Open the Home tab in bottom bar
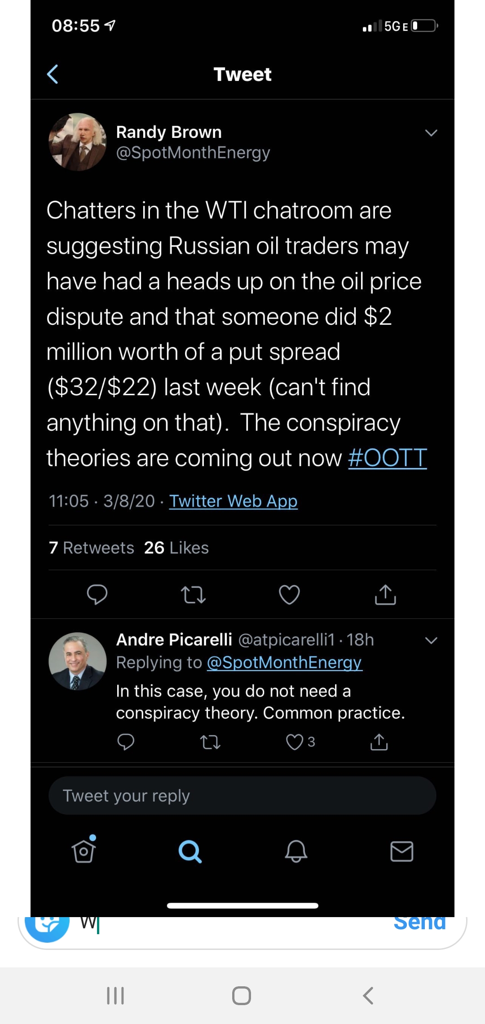 pos(84,850)
